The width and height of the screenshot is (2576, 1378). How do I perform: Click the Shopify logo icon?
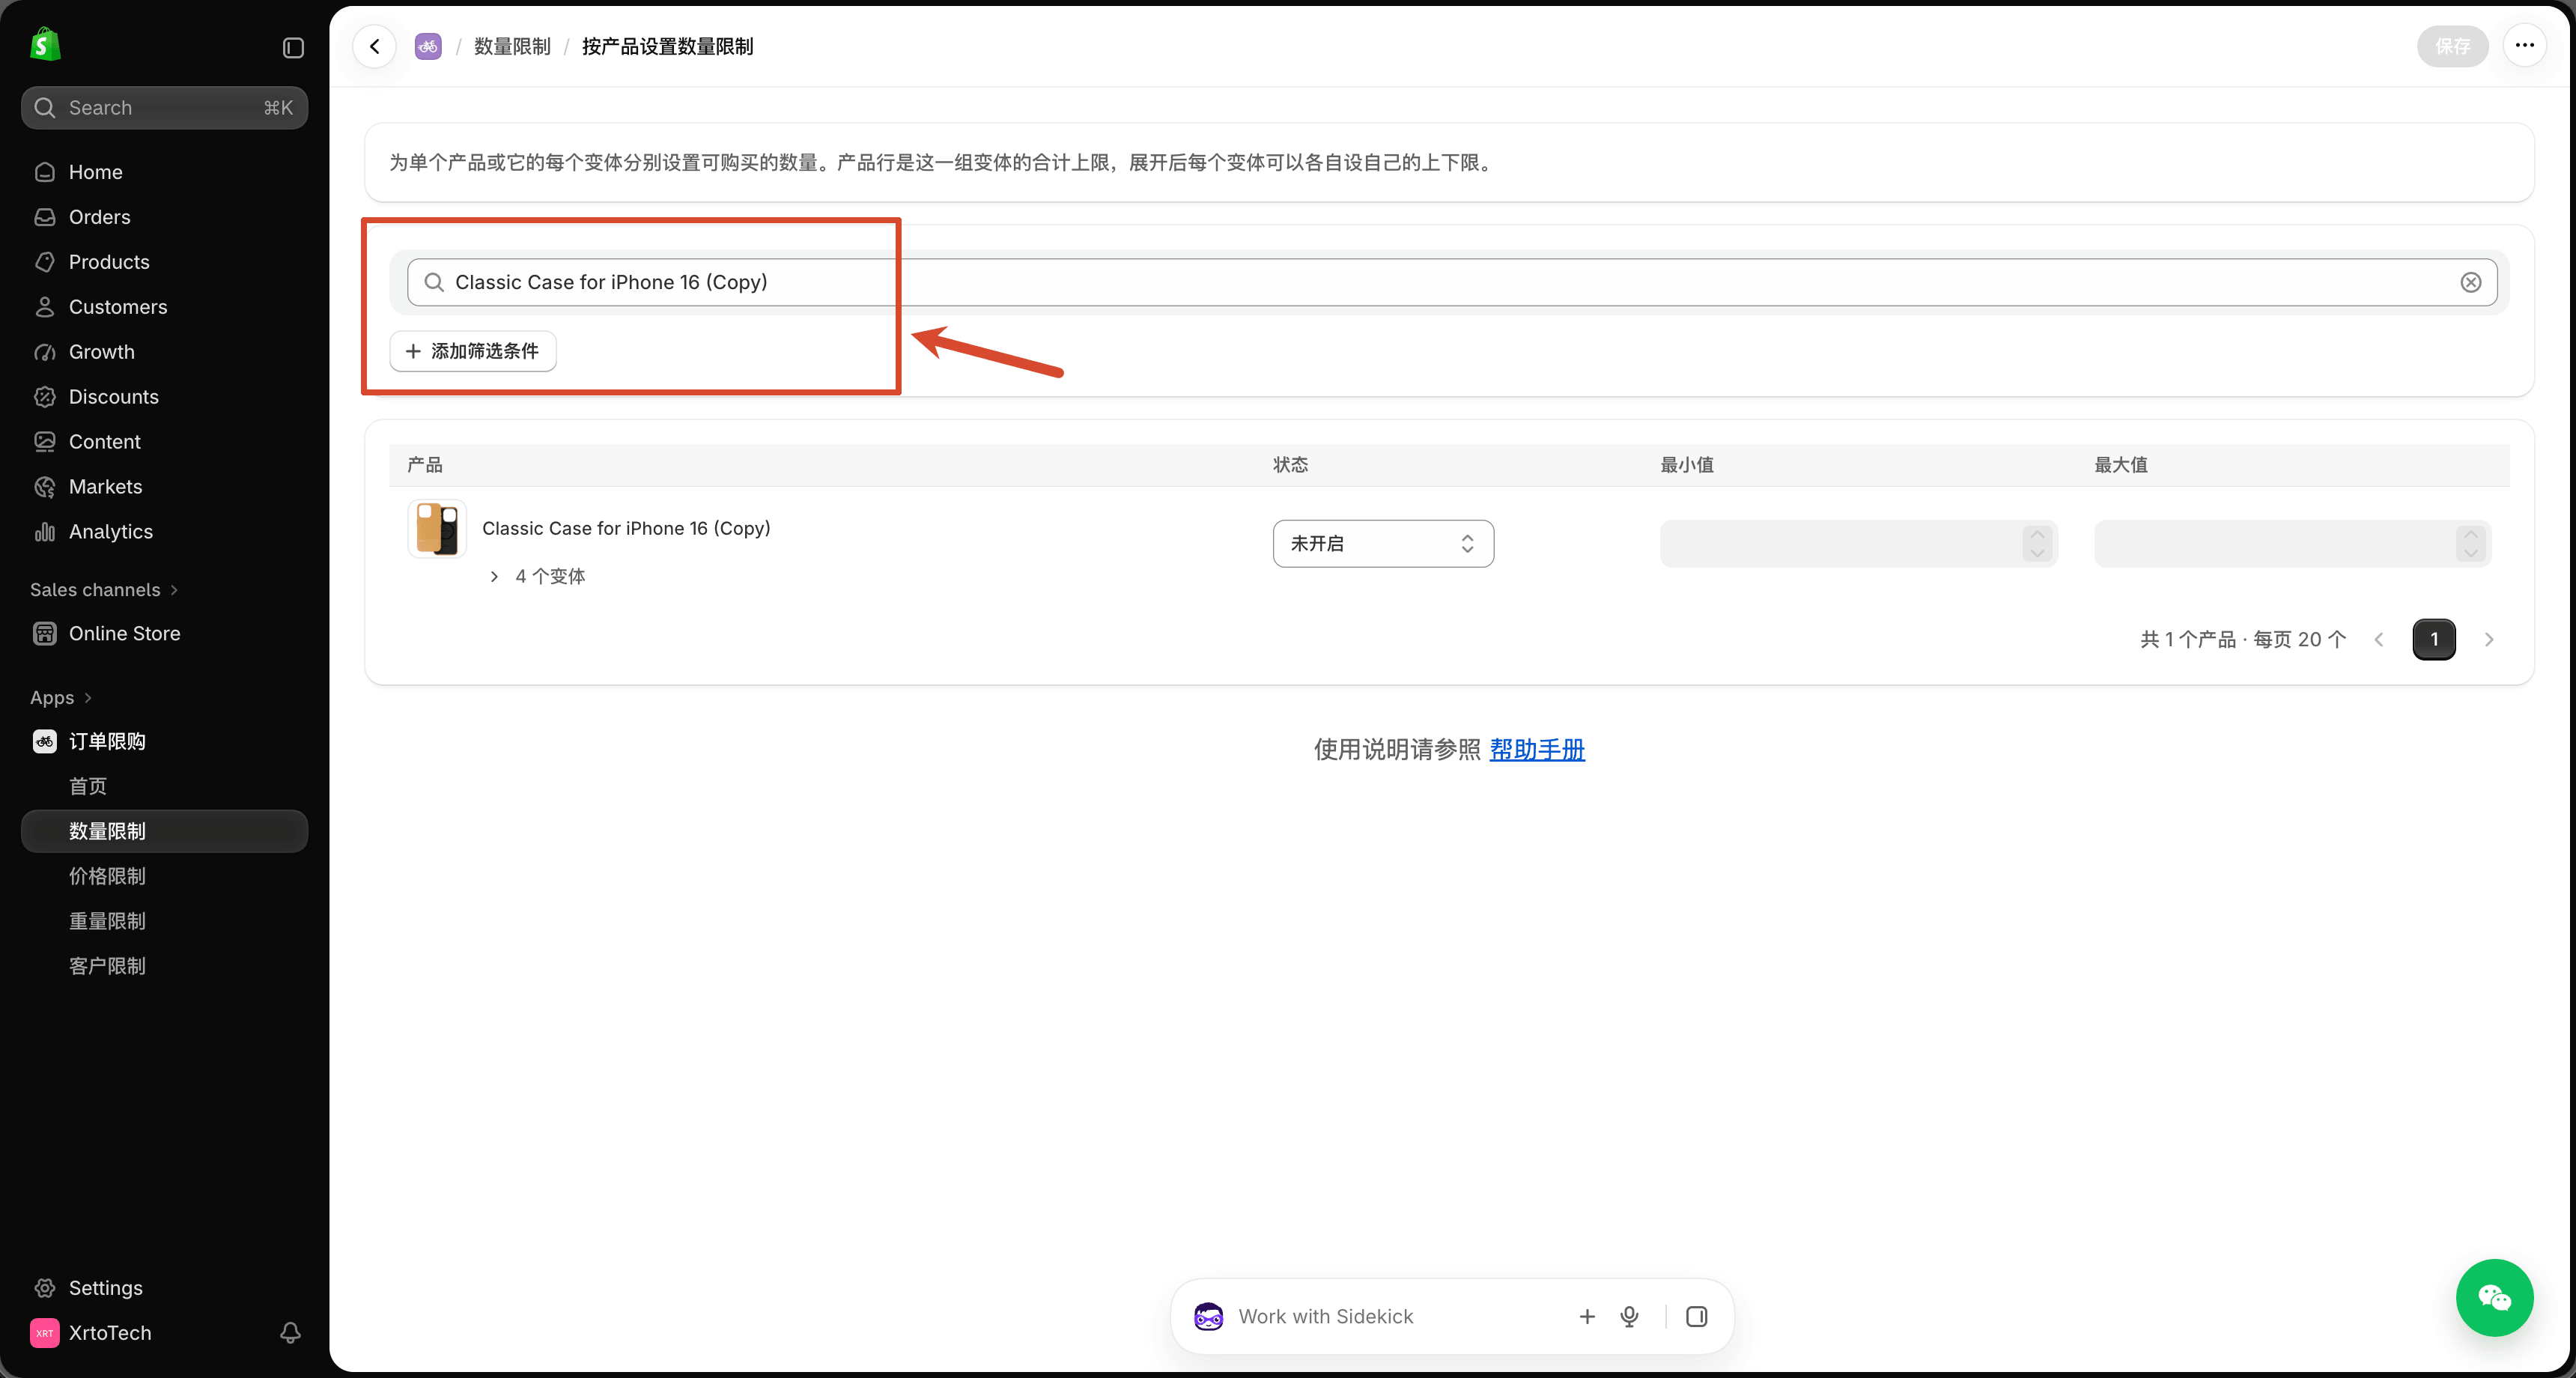(x=45, y=45)
